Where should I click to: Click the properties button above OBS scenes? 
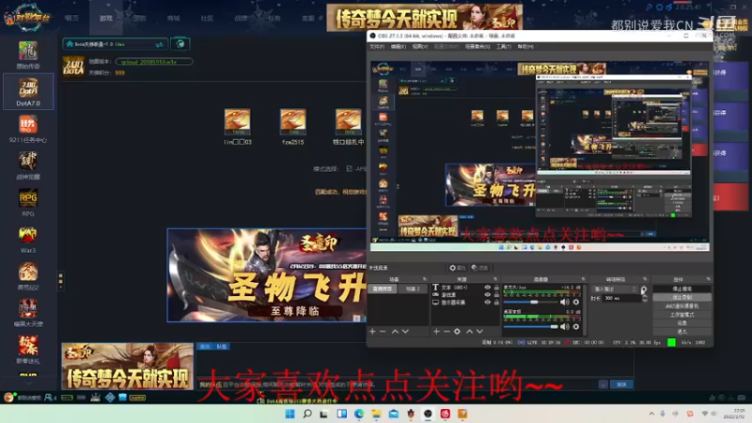(458, 268)
